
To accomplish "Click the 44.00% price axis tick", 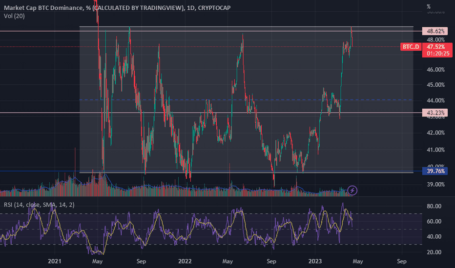I will [435, 100].
